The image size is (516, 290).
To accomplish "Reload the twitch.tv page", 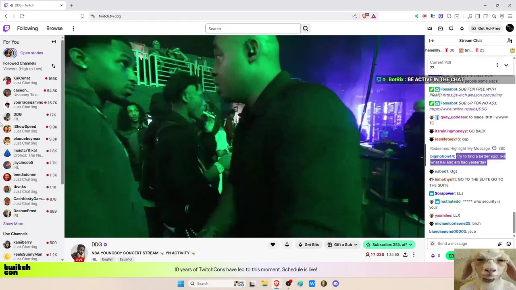I will pyautogui.click(x=22, y=16).
